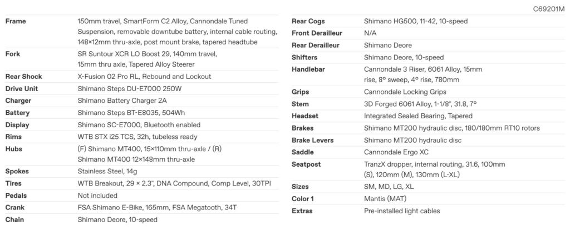Click the Crank FSA Shimano E-Bike value
The height and width of the screenshot is (230, 570).
tap(160, 208)
